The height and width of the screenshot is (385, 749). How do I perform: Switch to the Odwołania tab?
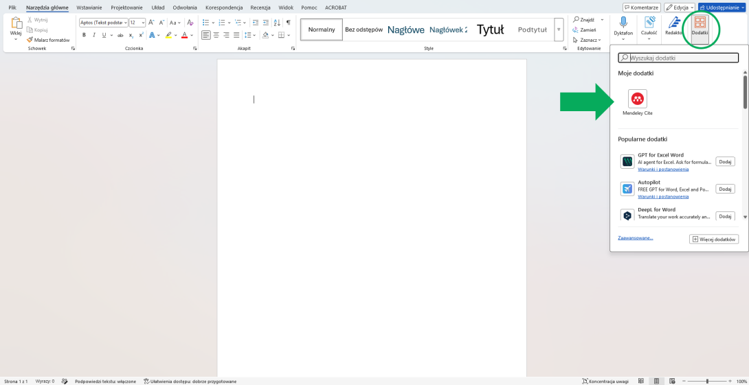click(185, 8)
